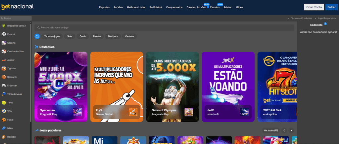
Task: Open the Campeonatos menu item
Action: [x=174, y=7]
